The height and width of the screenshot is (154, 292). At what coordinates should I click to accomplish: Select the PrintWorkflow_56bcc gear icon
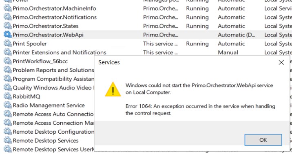pos(8,61)
